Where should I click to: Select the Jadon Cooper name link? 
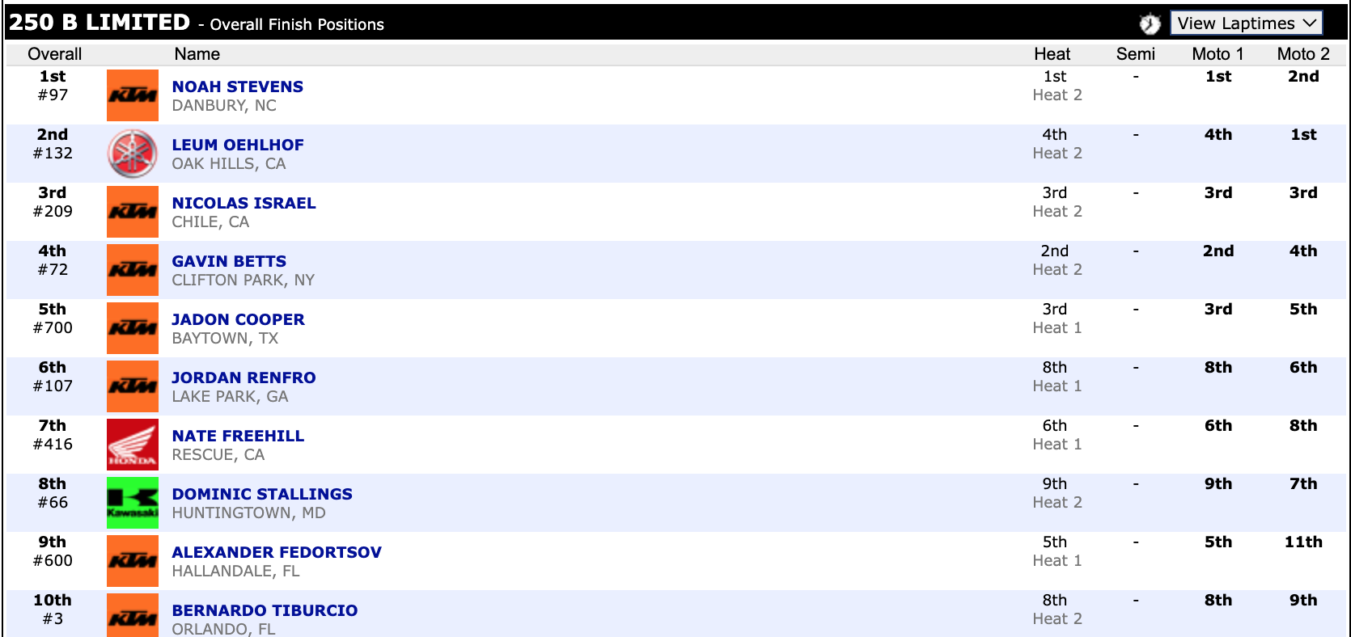click(x=238, y=319)
